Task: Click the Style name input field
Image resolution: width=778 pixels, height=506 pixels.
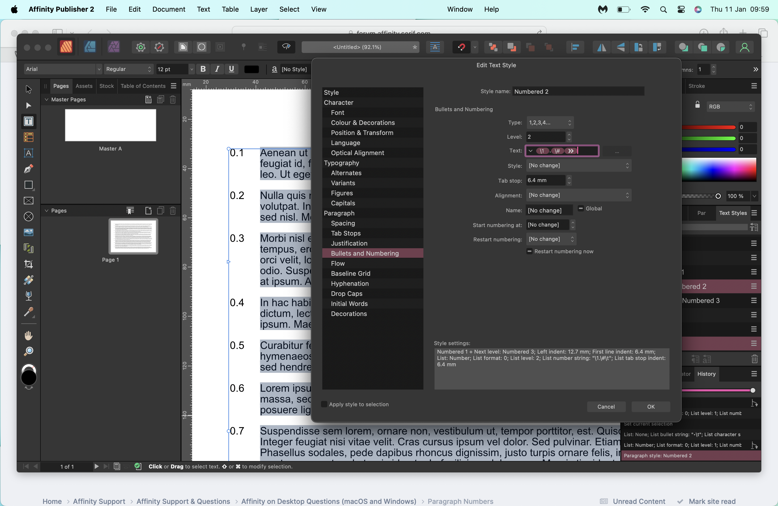Action: 578,92
